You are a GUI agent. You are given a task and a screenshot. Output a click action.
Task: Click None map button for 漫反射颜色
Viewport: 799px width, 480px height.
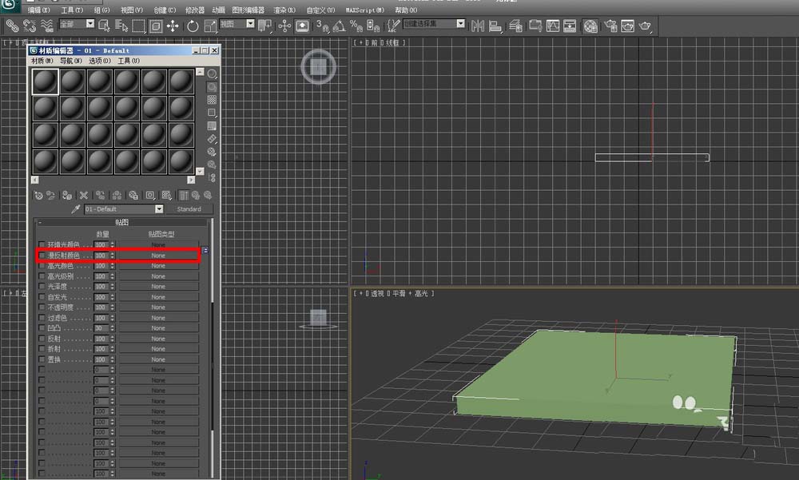158,256
